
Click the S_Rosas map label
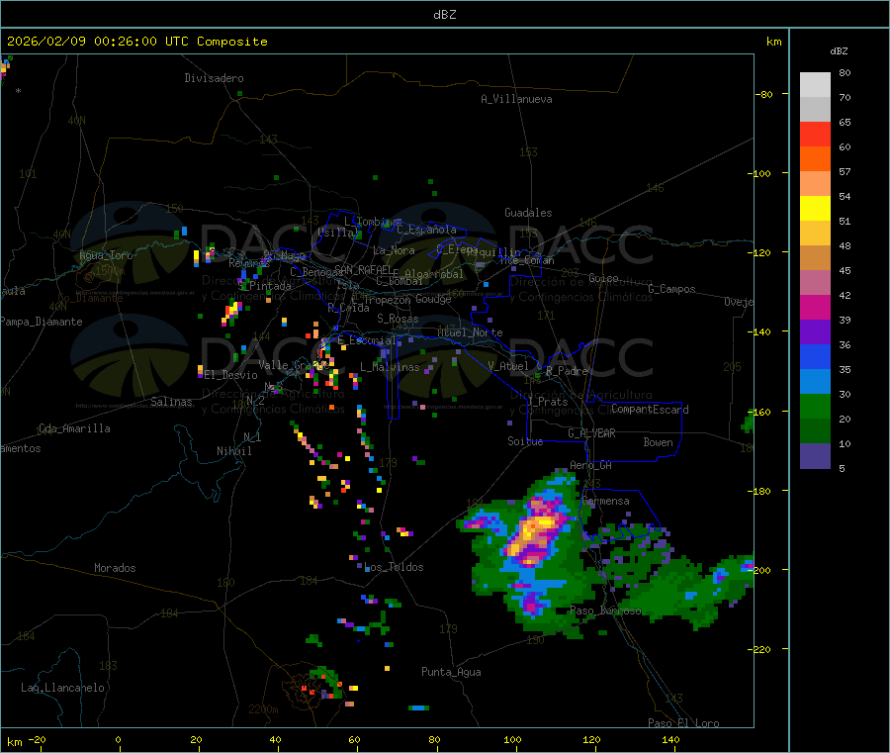click(398, 319)
